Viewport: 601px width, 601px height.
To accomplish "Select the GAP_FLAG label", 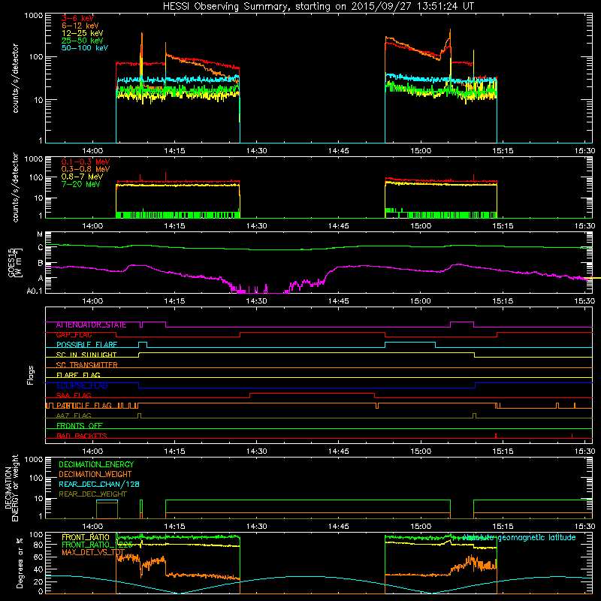I will point(74,335).
